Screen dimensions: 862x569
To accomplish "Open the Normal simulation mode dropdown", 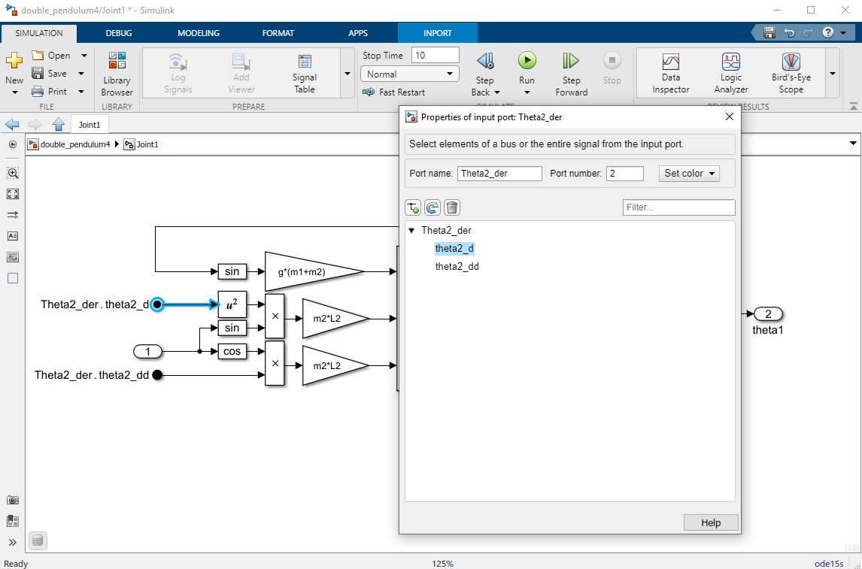I will pos(409,74).
